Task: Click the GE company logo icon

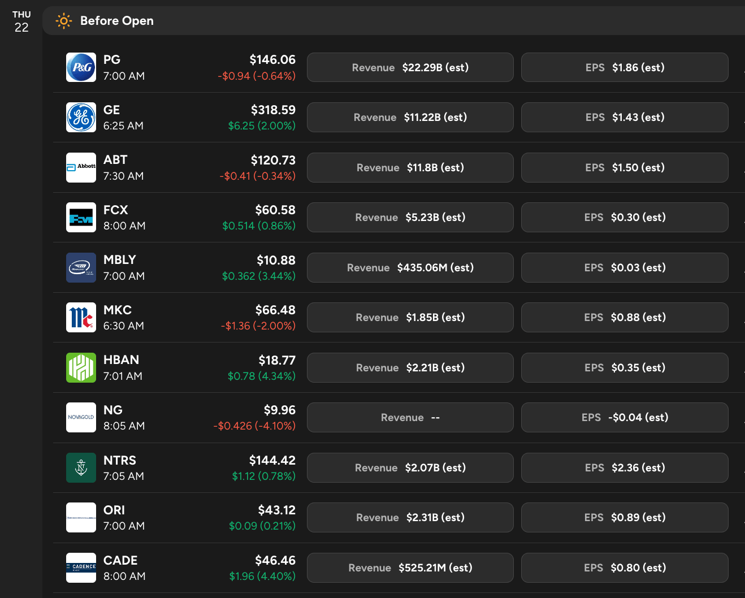Action: [x=81, y=117]
